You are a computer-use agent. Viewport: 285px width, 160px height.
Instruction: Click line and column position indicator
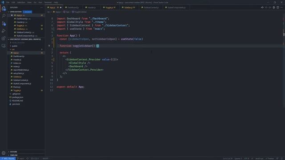click(228, 159)
